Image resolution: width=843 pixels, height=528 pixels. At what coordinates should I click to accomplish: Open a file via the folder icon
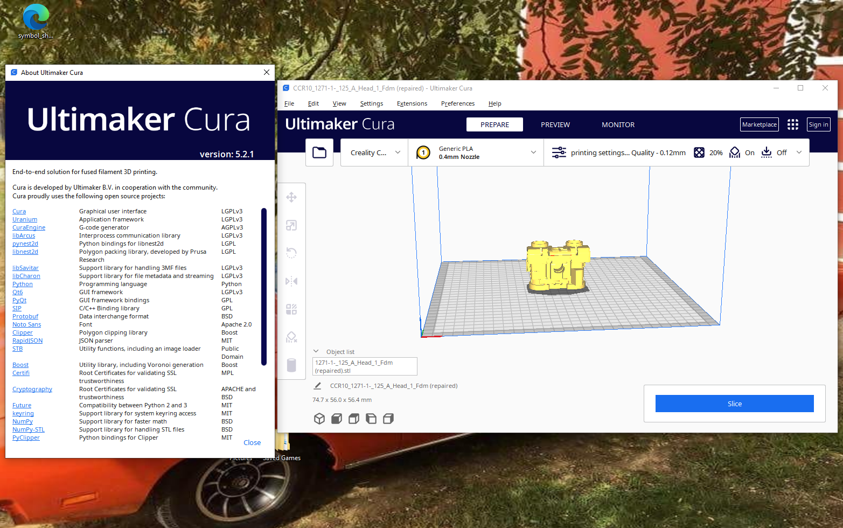(319, 152)
